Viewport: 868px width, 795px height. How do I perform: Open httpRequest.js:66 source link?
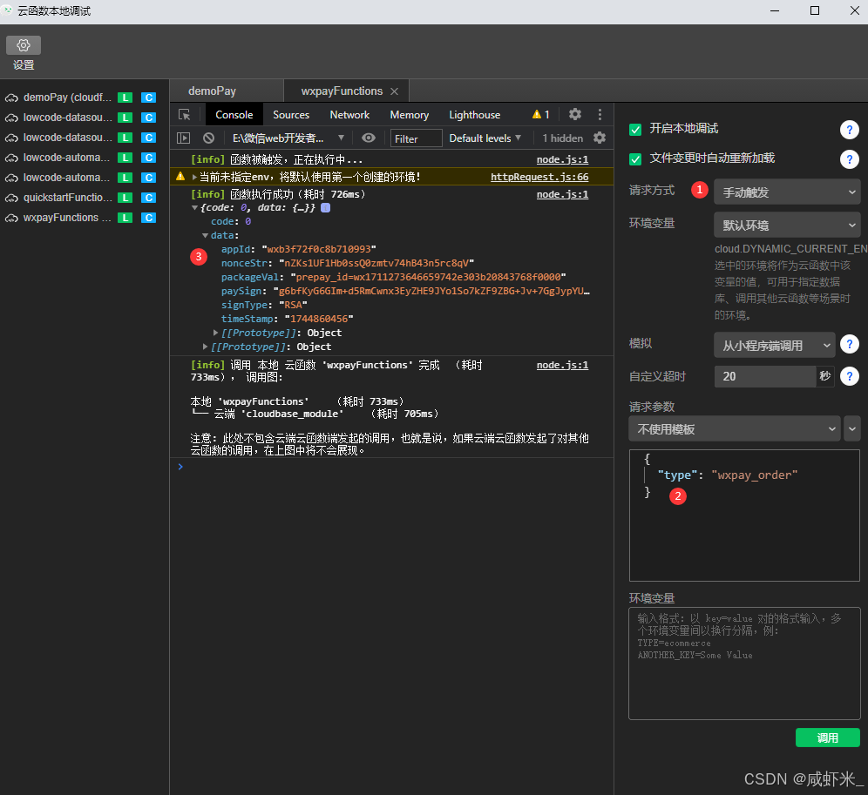[x=539, y=177]
